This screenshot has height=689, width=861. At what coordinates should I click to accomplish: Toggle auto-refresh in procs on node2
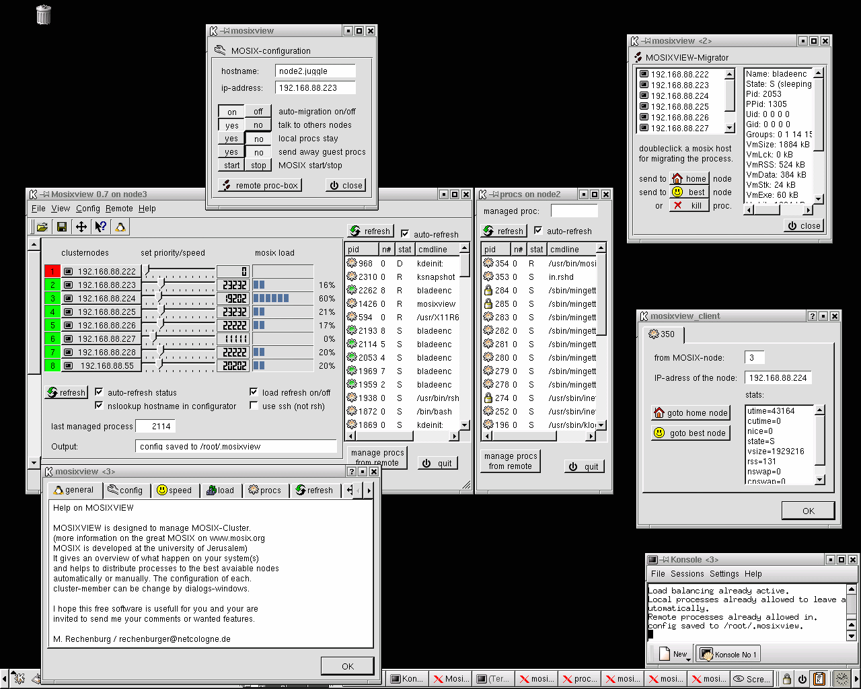tap(537, 230)
